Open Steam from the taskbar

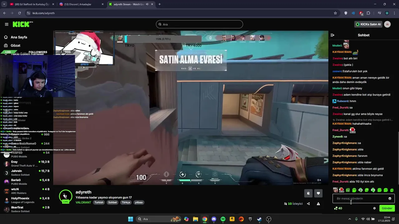click(x=259, y=219)
